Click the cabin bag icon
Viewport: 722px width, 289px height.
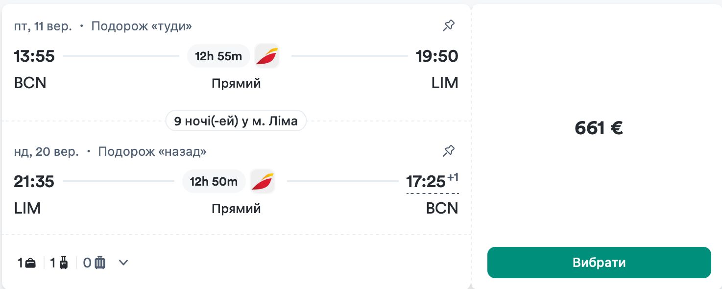(x=63, y=263)
